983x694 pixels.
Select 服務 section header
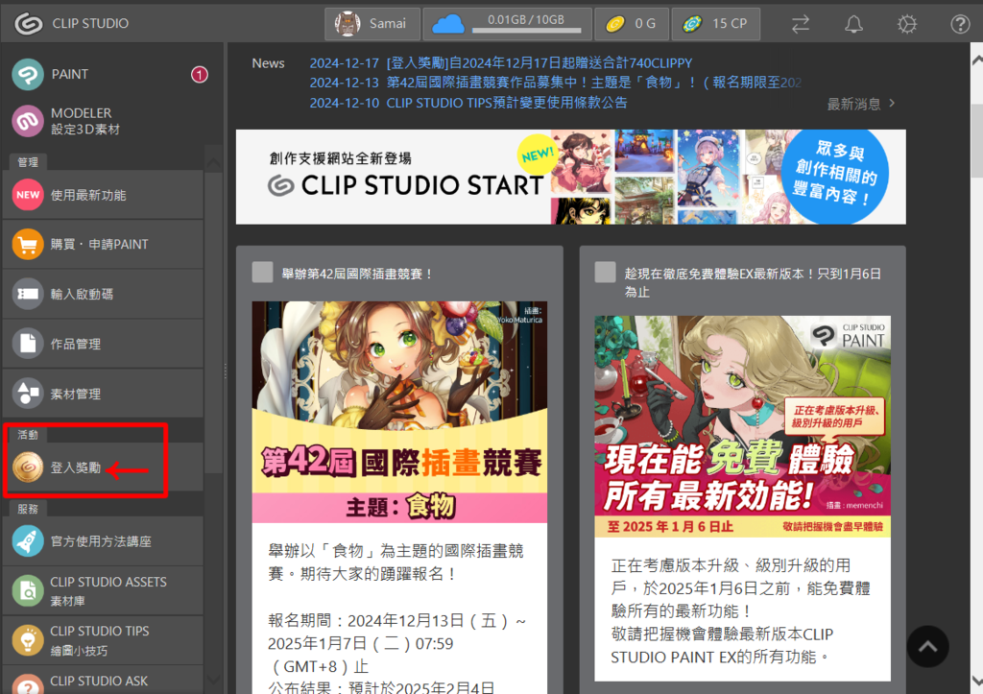[x=28, y=509]
